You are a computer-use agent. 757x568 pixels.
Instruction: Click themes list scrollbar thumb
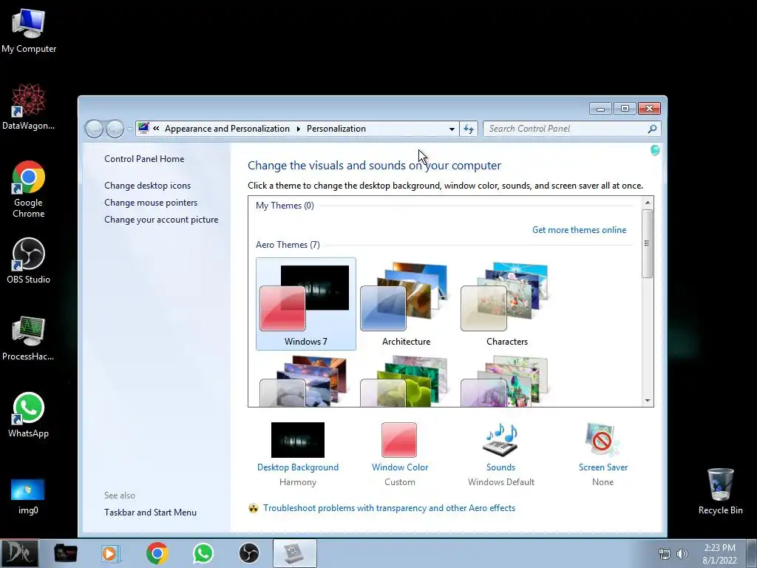pos(647,243)
